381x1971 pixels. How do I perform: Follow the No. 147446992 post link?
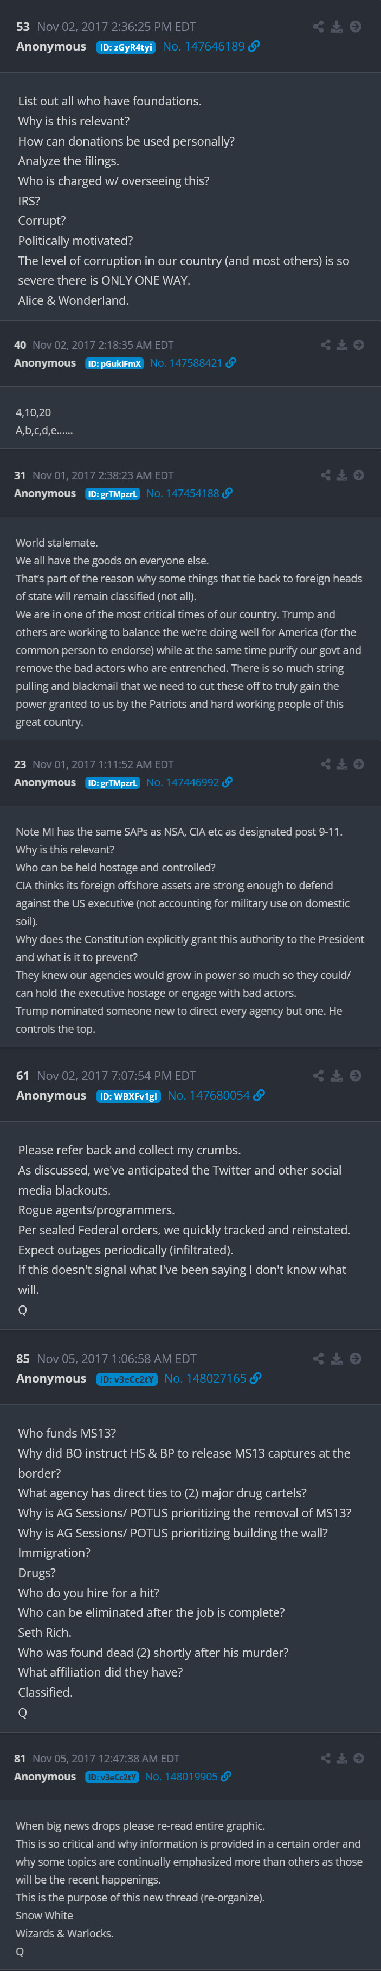coord(183,783)
